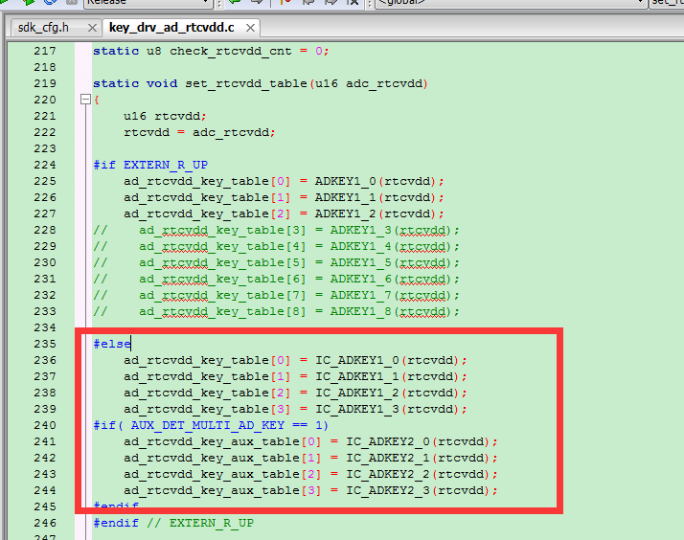Click commented ADKEY1_7(rtcvdd) line
Viewport: 684px width, 540px height.
(x=276, y=296)
